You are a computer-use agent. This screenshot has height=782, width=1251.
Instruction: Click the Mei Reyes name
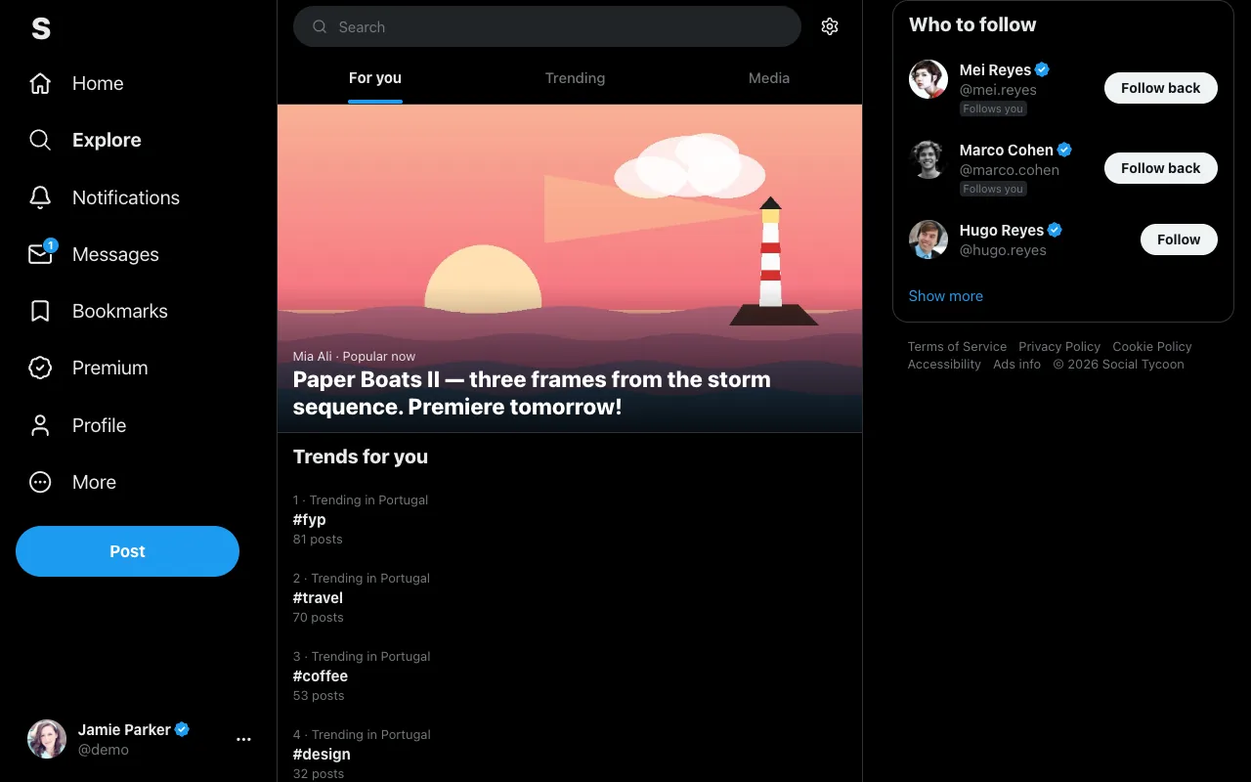(995, 70)
